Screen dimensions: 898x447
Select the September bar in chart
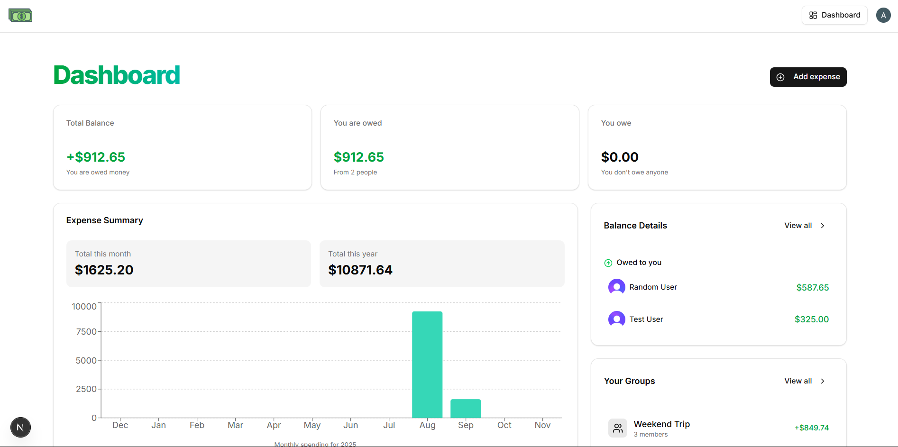[x=466, y=409]
